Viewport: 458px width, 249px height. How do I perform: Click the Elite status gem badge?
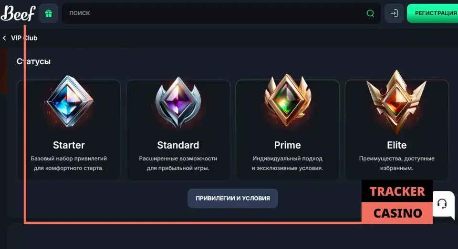[396, 101]
